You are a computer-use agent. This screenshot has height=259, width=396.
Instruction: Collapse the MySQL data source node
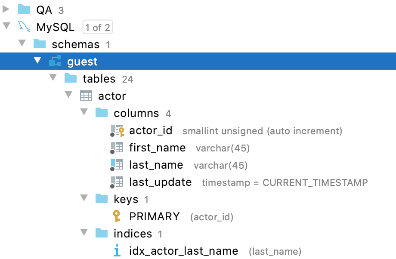click(x=6, y=27)
